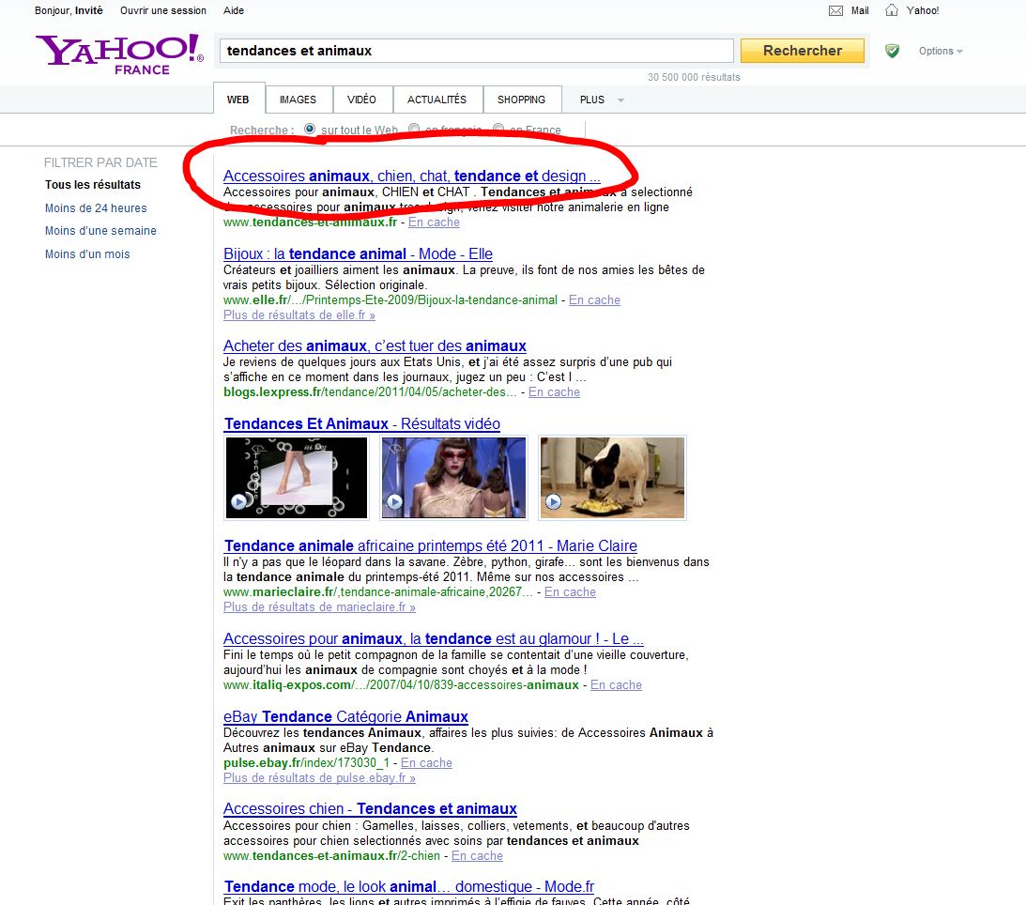Click the 'FILTRER PAR DATE' heading

(100, 162)
